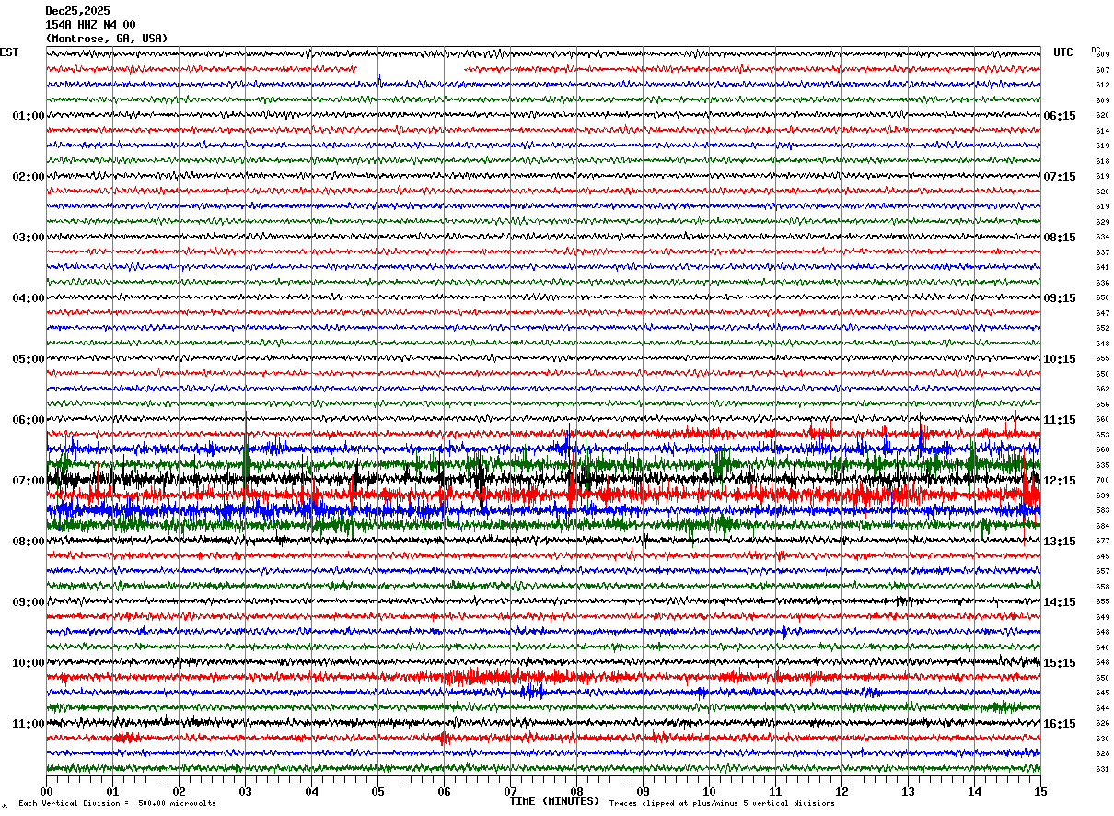
Task: Click the 07:00 EST row label
Action: (x=28, y=481)
